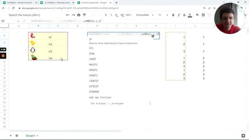
Task: Click Add new function link
Action: coord(100,98)
